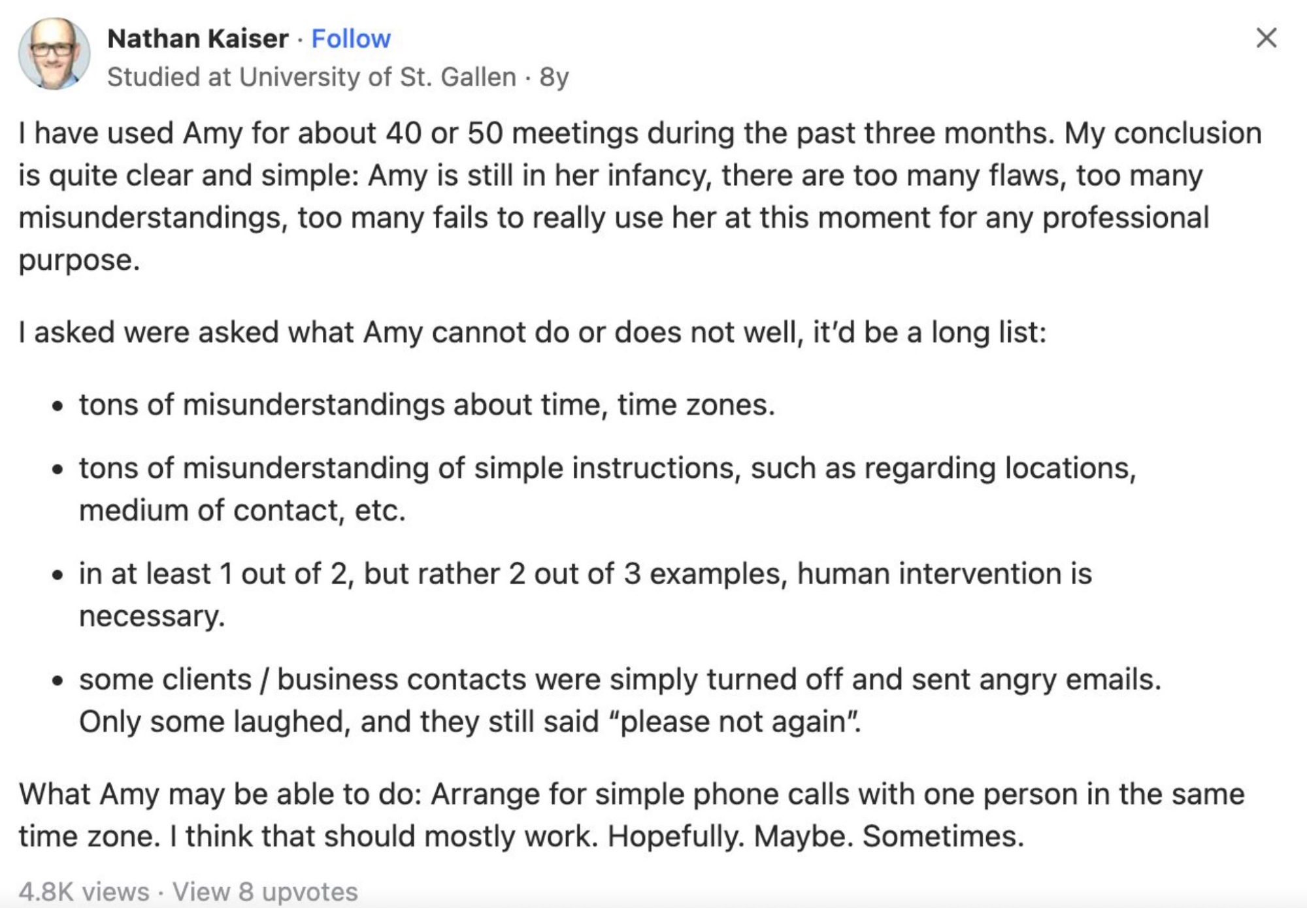Click the word "purpose." ending the first paragraph

click(x=79, y=260)
